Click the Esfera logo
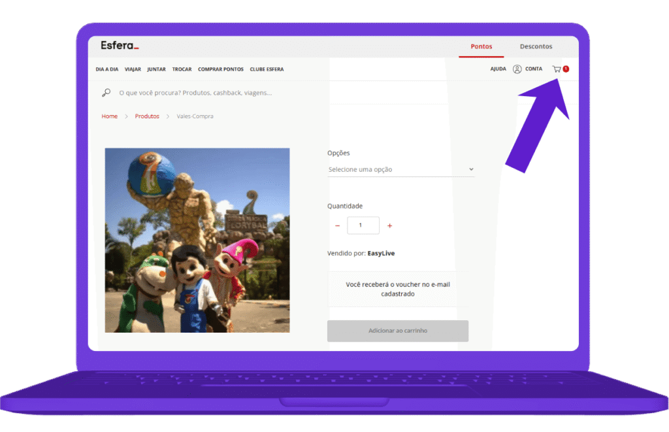The width and height of the screenshot is (669, 432). [120, 46]
